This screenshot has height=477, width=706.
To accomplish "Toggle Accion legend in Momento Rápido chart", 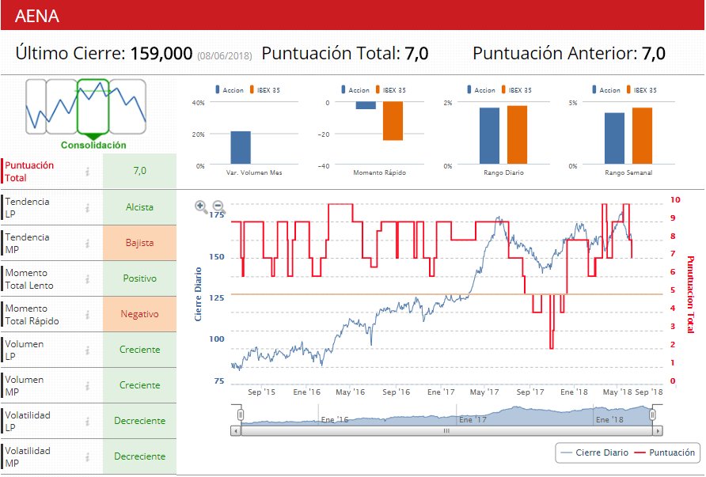I will [355, 90].
